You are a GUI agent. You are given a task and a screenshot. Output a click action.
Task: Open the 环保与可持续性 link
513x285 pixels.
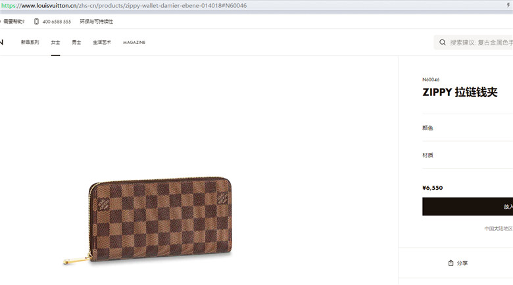96,22
